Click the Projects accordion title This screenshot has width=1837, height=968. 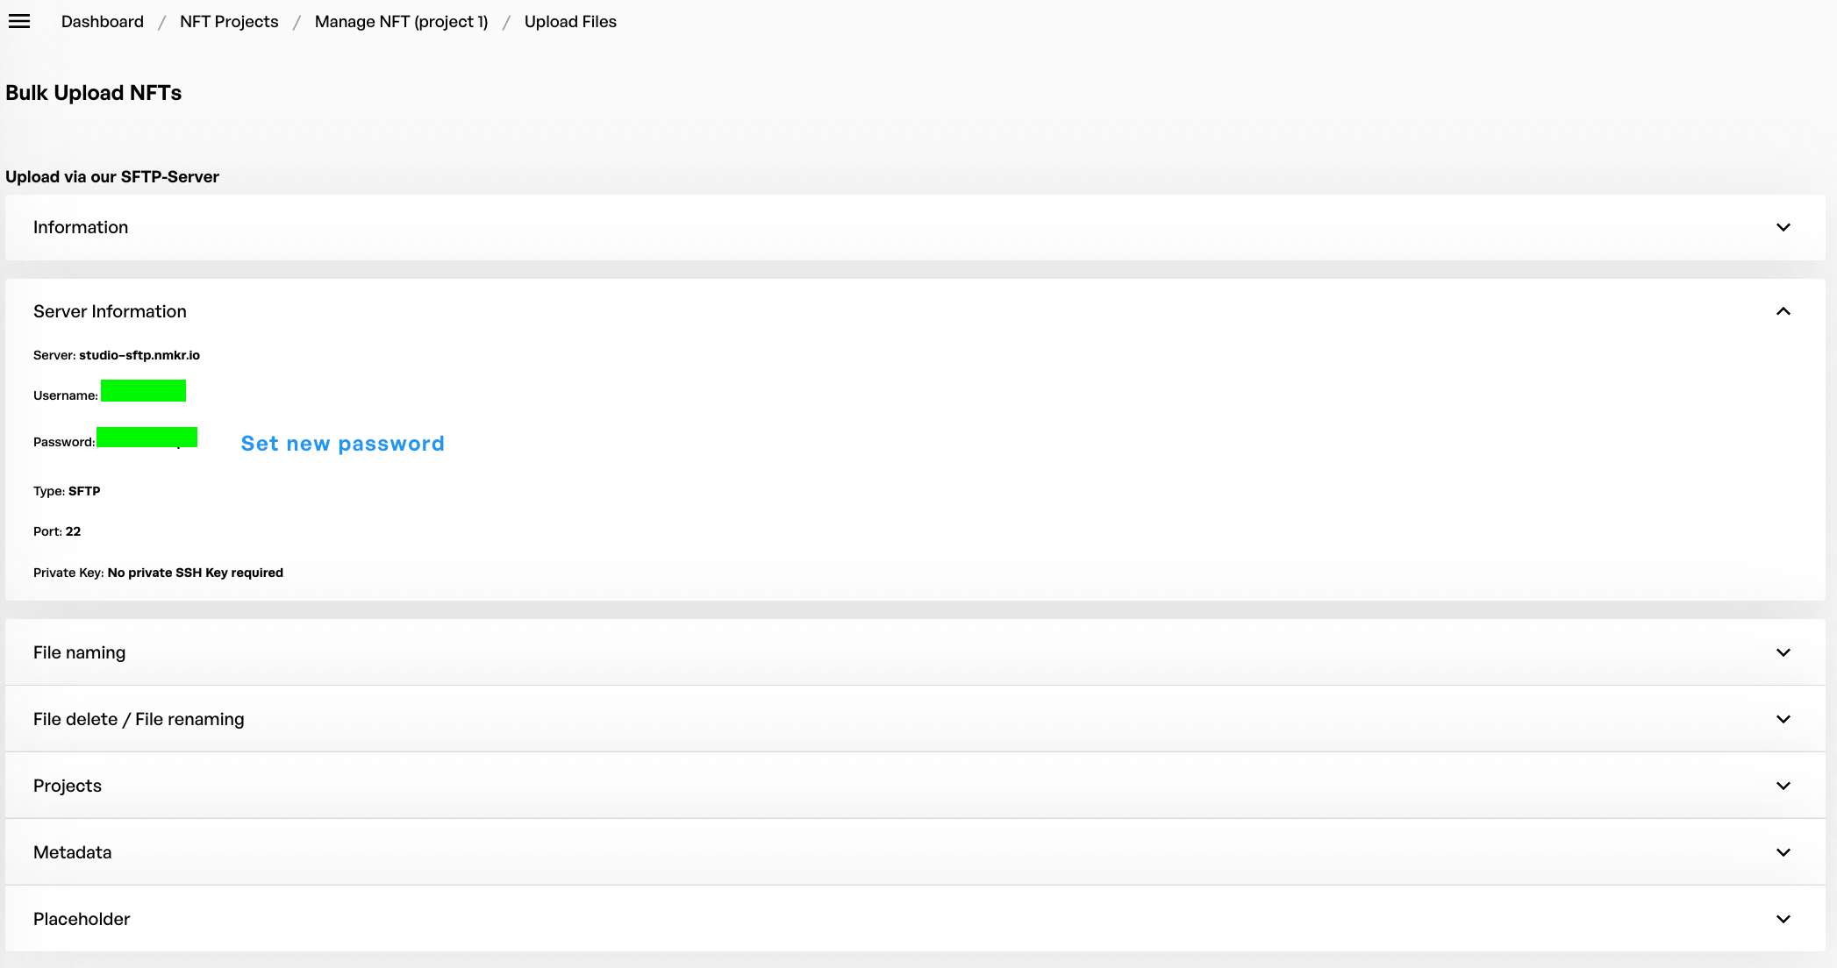pyautogui.click(x=68, y=786)
